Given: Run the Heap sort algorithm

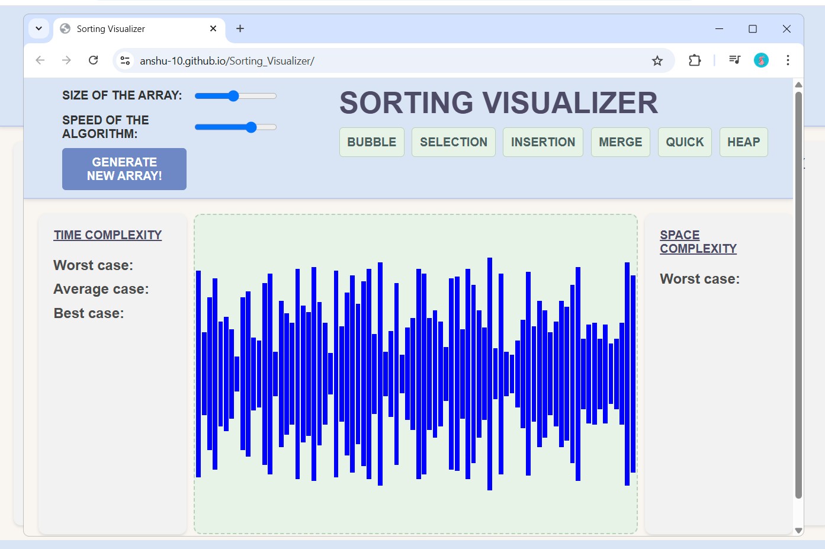Looking at the screenshot, I should point(744,142).
